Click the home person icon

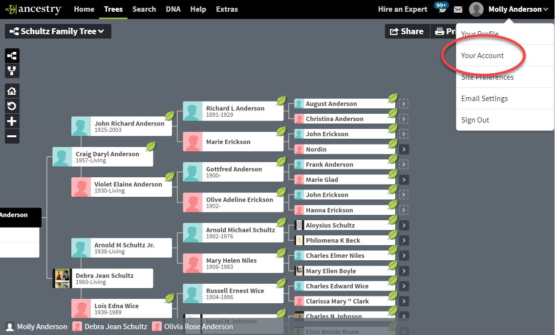(x=12, y=91)
